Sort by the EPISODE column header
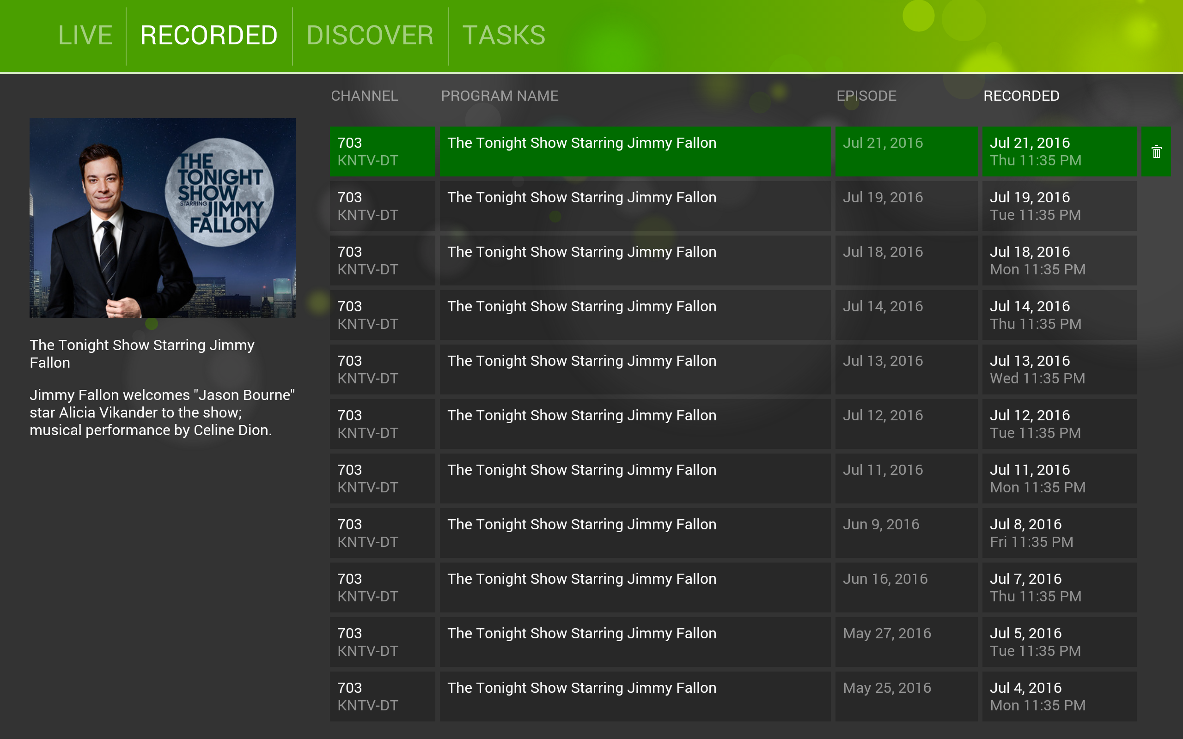Viewport: 1183px width, 739px height. (866, 96)
